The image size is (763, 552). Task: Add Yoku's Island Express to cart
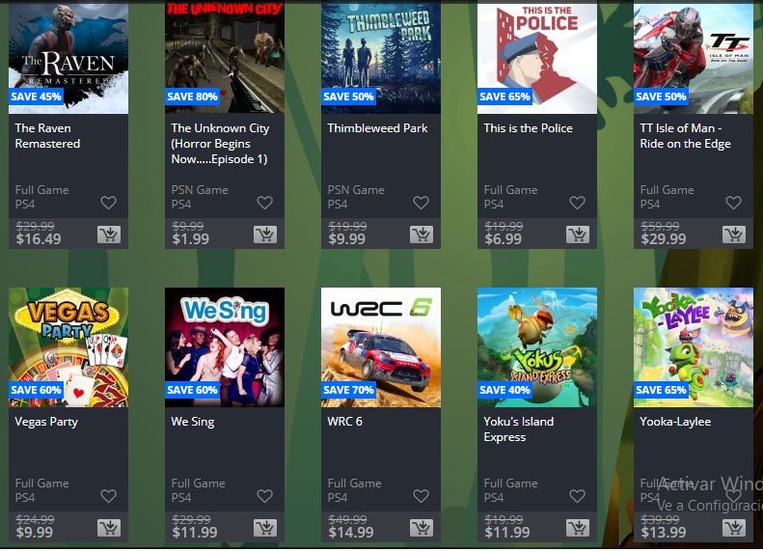(x=578, y=528)
